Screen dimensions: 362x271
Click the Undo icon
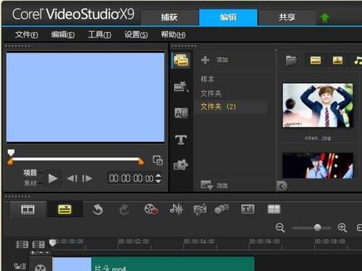(x=98, y=209)
